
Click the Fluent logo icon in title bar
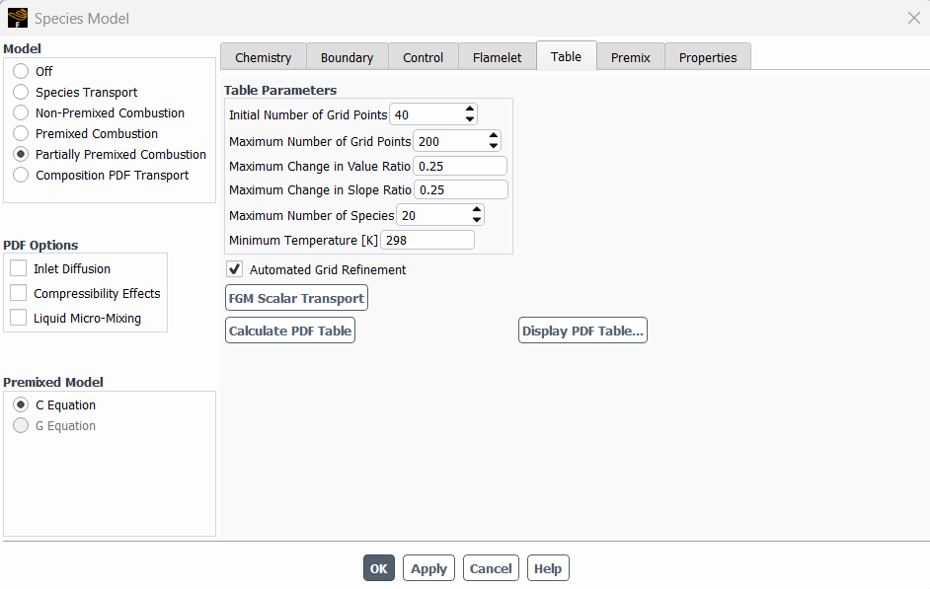pyautogui.click(x=17, y=18)
